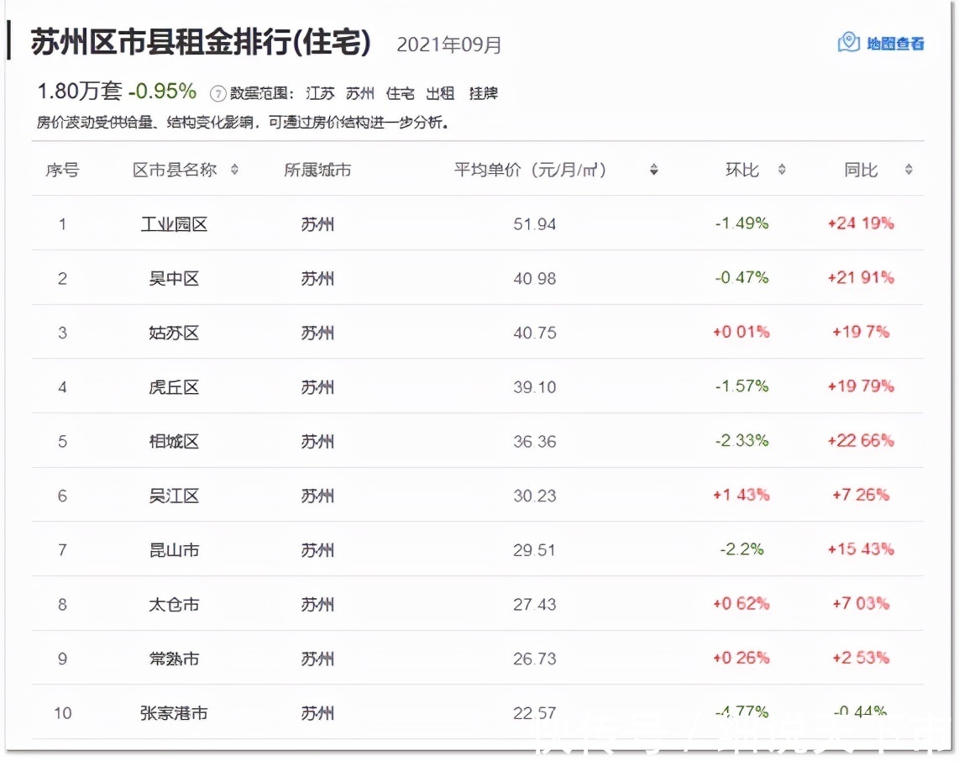Click the 环比 header label
This screenshot has width=959, height=761.
pyautogui.click(x=742, y=170)
